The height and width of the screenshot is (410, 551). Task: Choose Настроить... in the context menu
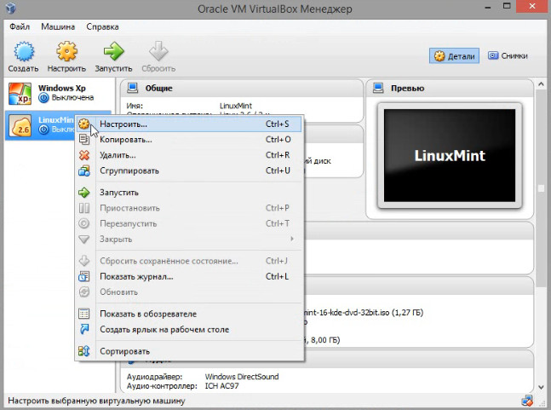pos(123,124)
